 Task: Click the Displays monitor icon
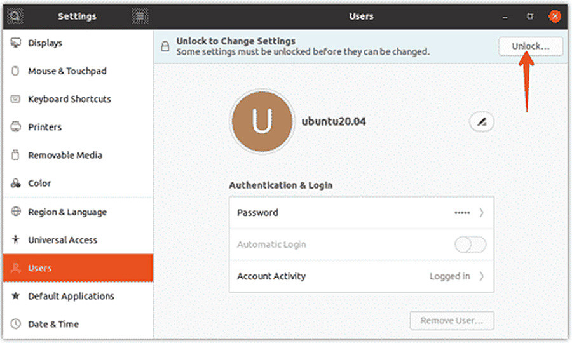[x=16, y=43]
